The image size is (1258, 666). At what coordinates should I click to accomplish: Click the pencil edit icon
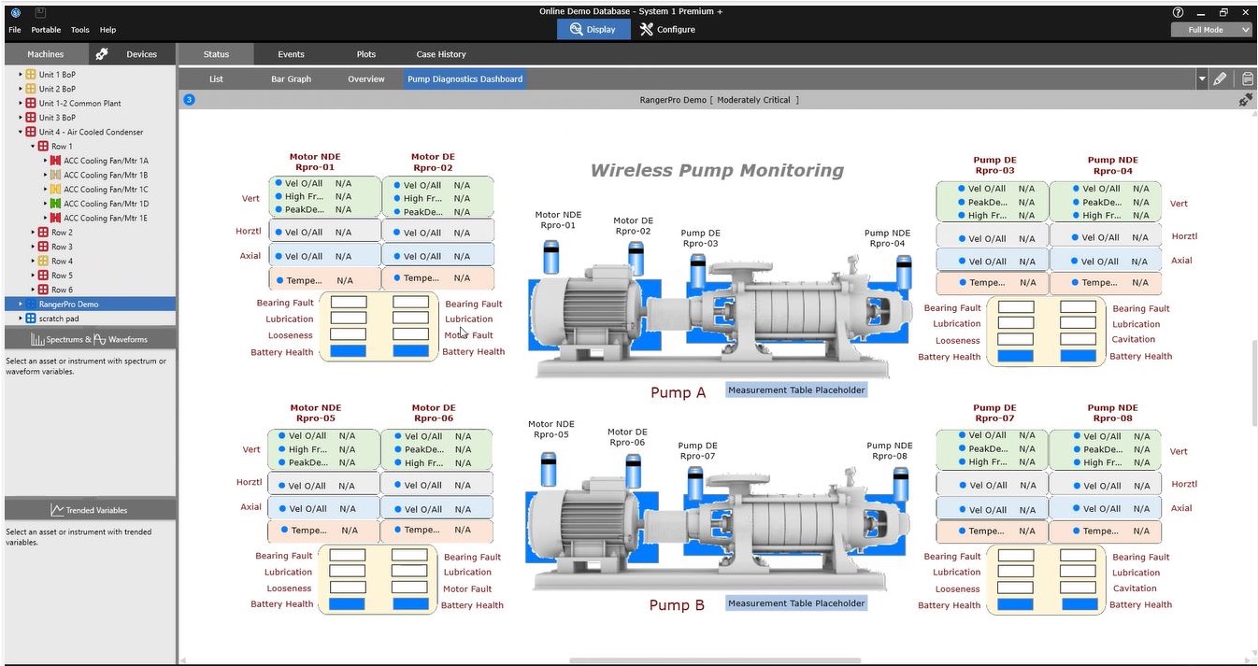point(1220,79)
